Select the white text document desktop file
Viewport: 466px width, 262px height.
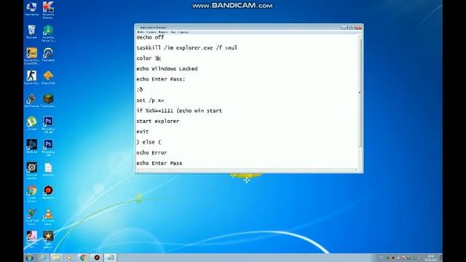click(x=48, y=169)
